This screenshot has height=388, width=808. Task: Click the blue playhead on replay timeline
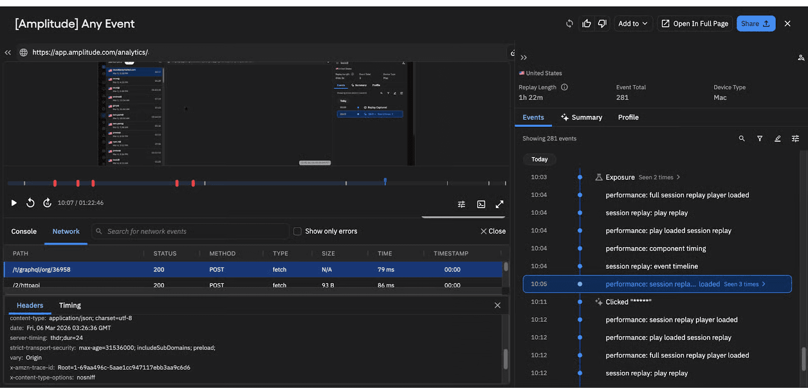[385, 181]
